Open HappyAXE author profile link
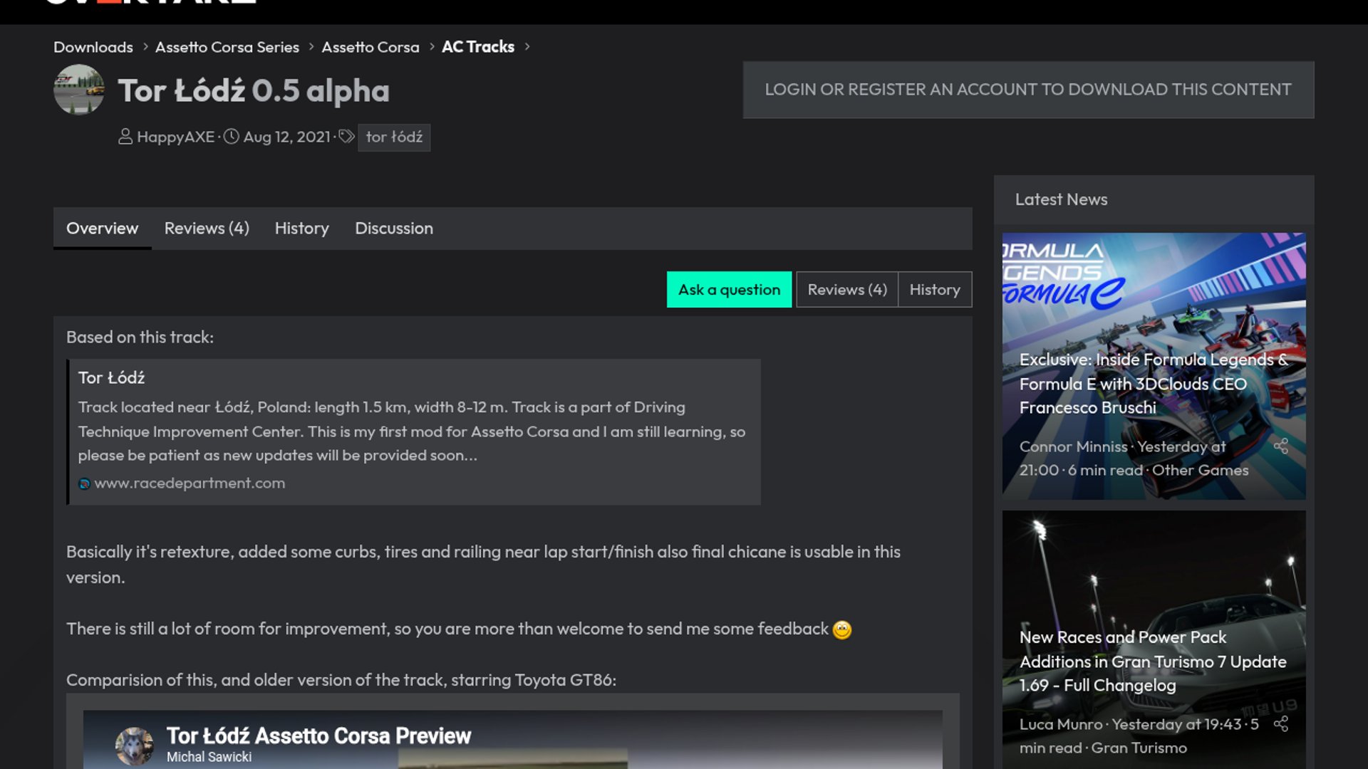 (x=175, y=137)
